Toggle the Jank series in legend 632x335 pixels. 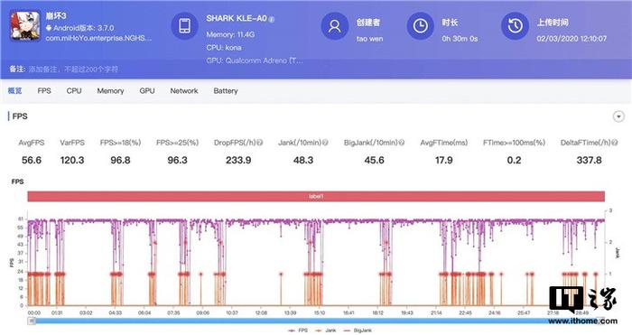tap(326, 330)
